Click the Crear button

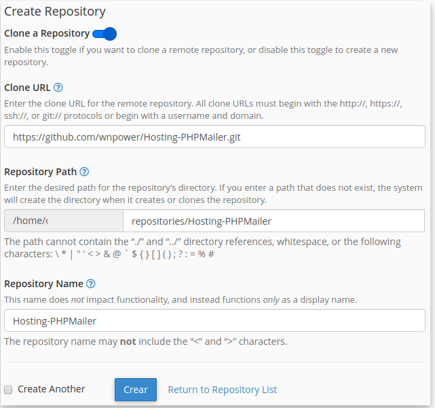136,390
